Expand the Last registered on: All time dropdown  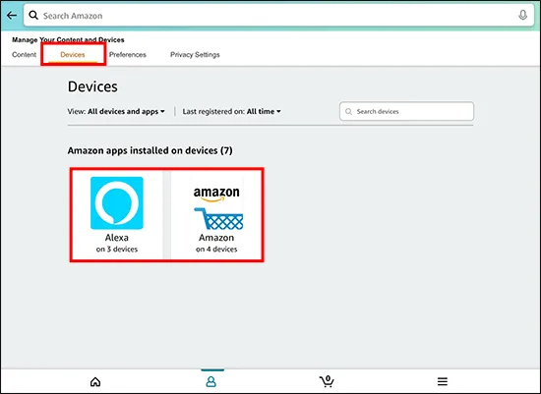click(232, 111)
